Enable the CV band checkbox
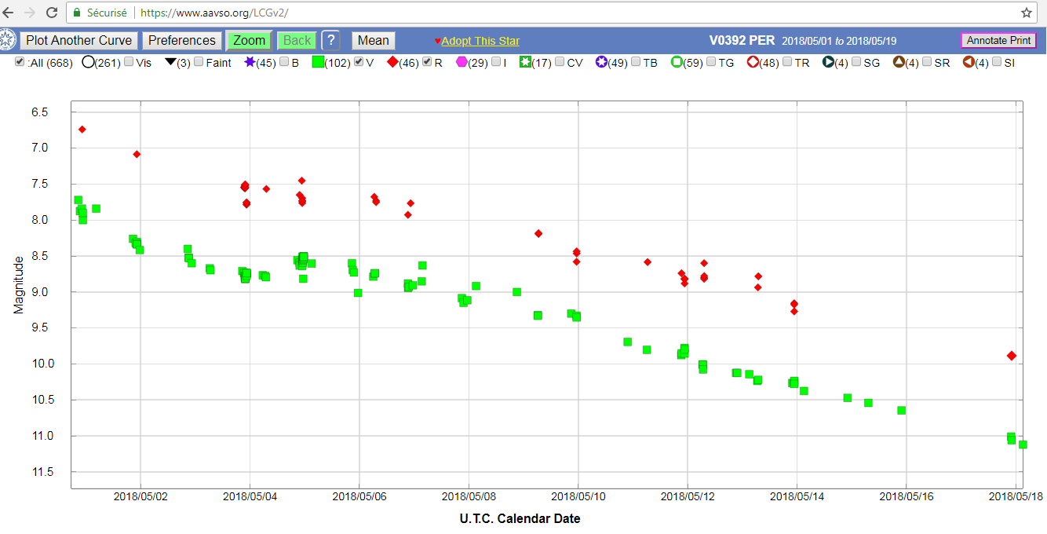1047x534 pixels. point(560,62)
